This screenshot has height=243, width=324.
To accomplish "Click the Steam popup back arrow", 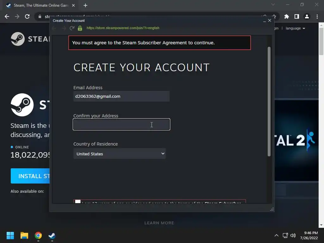I will pos(54,28).
